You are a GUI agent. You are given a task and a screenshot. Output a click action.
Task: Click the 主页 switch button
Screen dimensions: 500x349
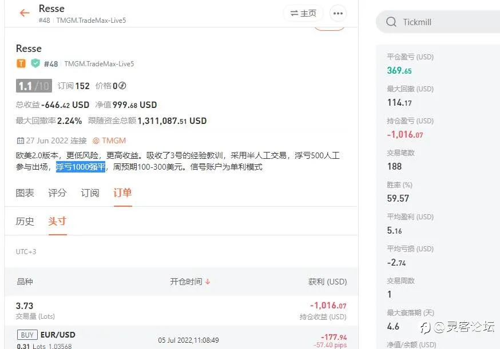point(303,13)
